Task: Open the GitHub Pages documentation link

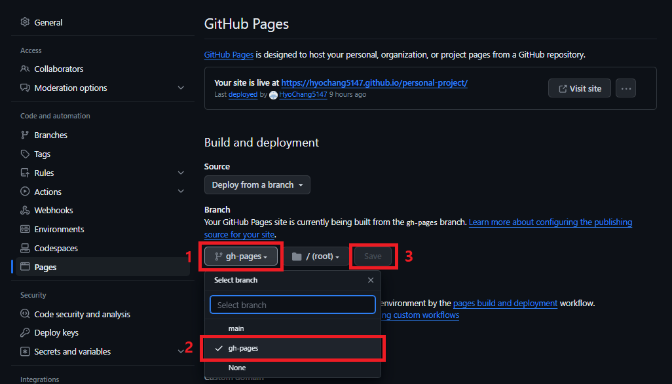Action: 229,55
